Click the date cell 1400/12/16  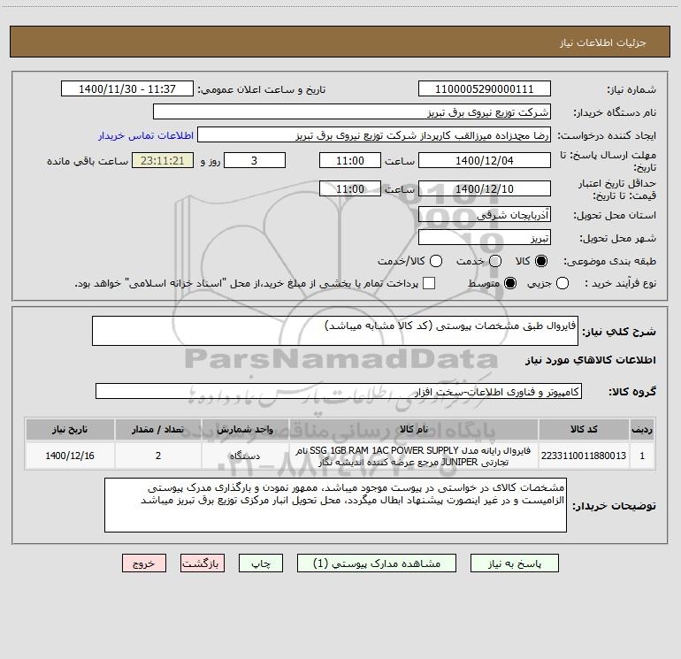pos(70,456)
